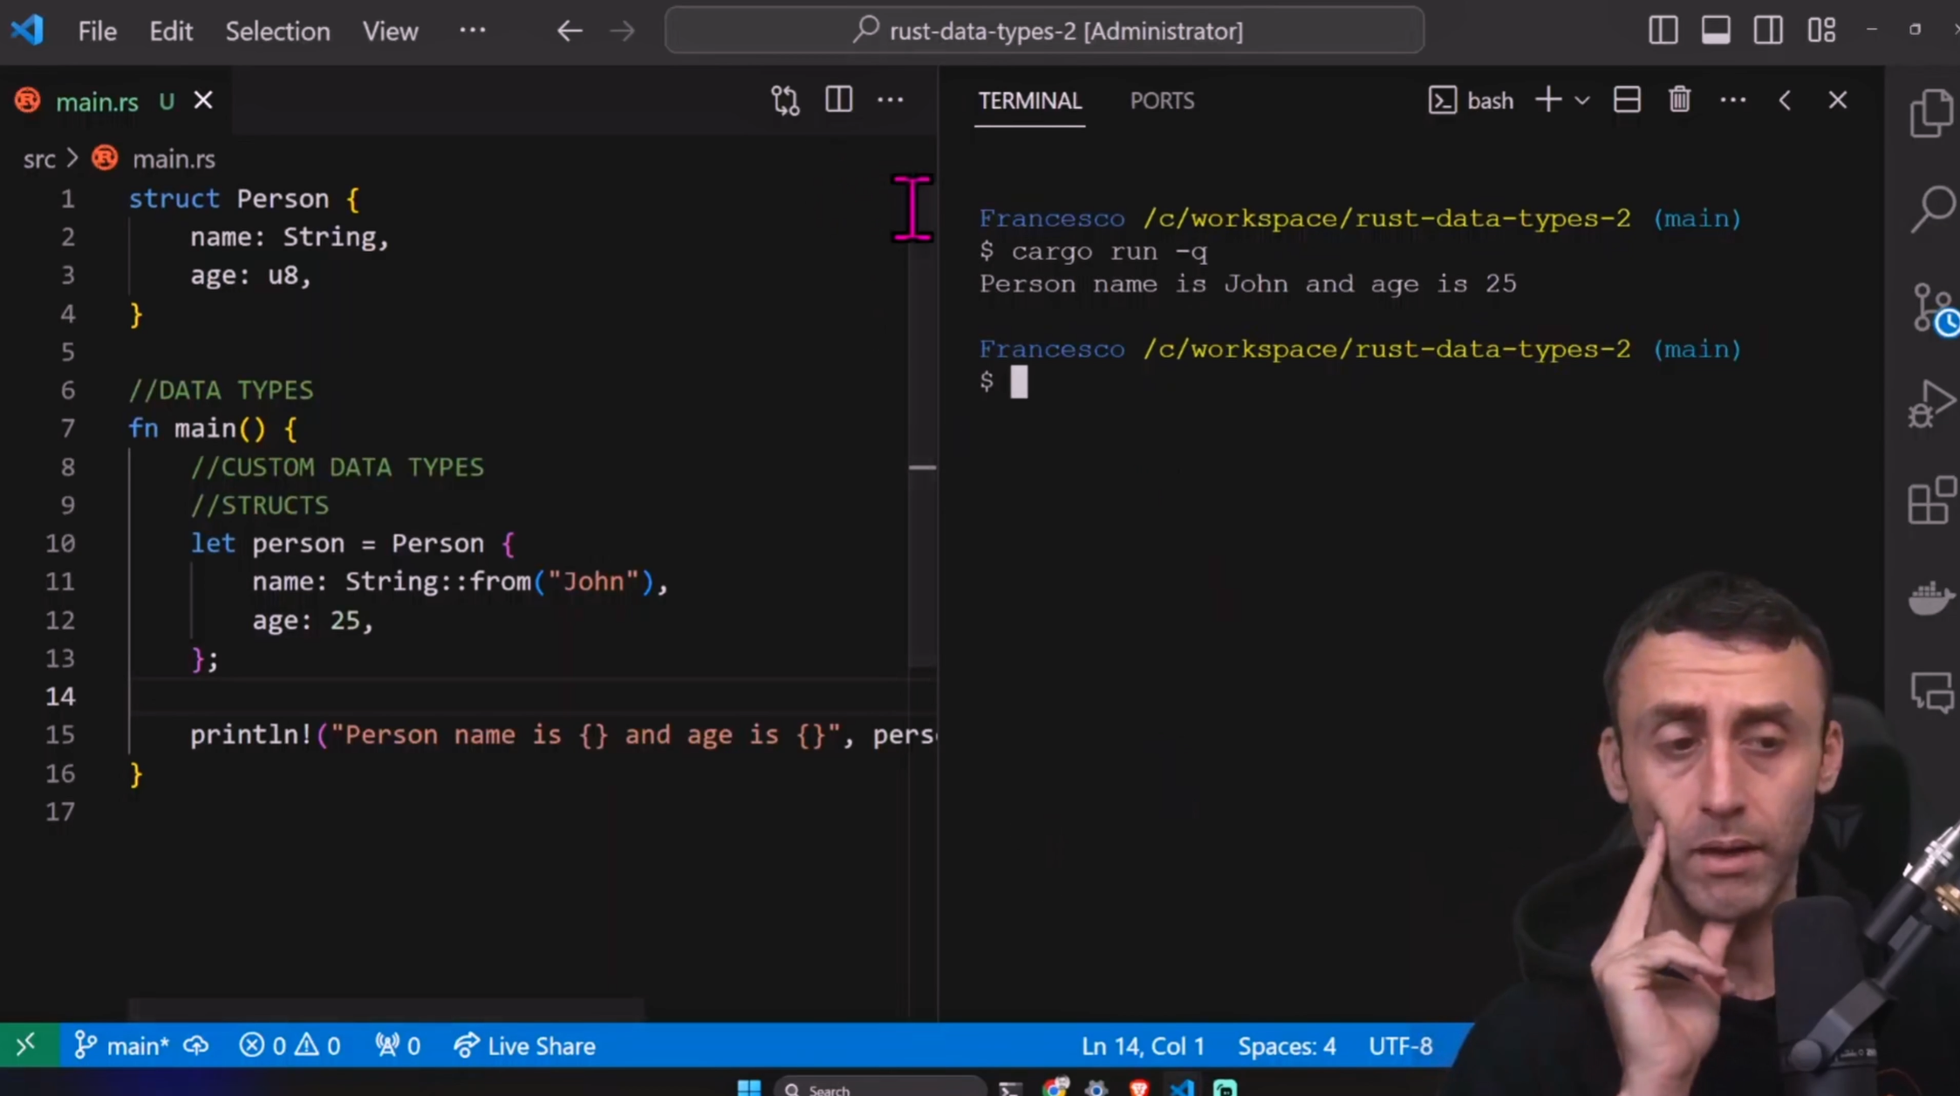Open the File menu

(97, 31)
